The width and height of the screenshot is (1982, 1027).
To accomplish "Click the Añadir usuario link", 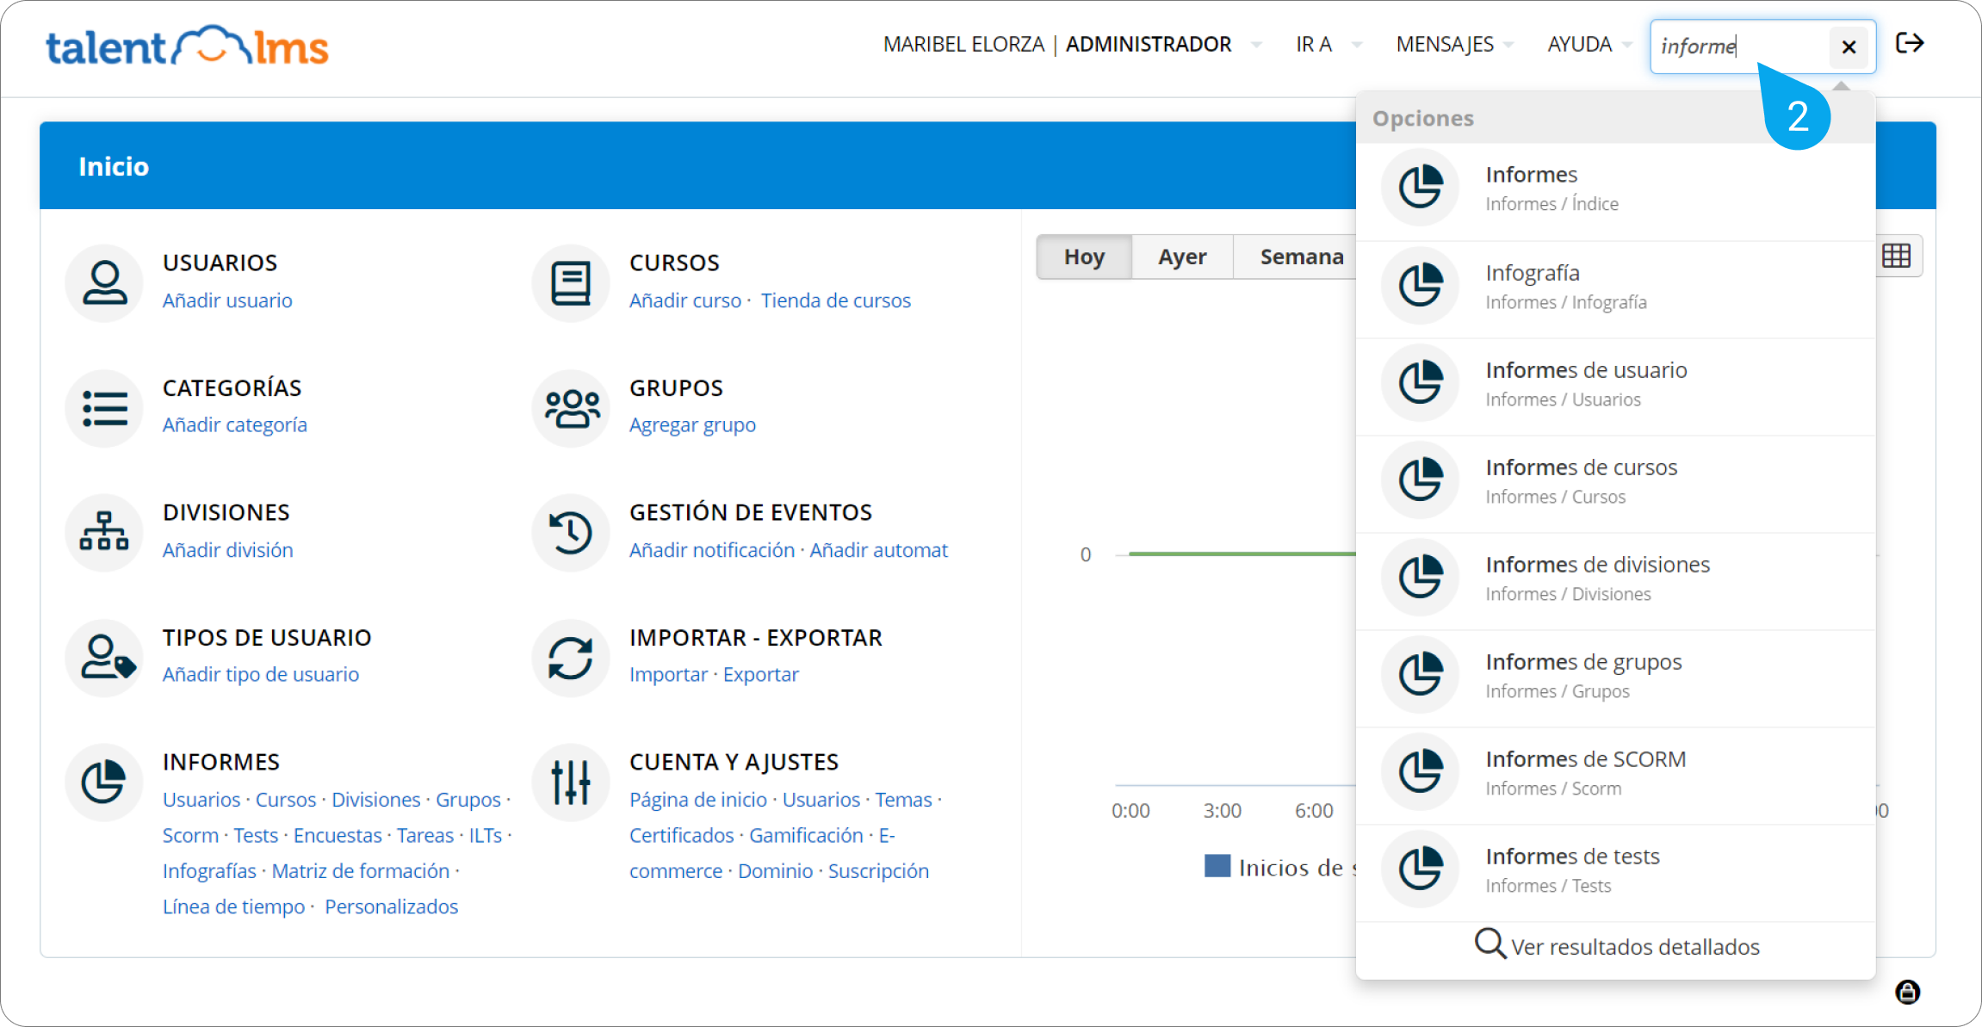I will 227,300.
